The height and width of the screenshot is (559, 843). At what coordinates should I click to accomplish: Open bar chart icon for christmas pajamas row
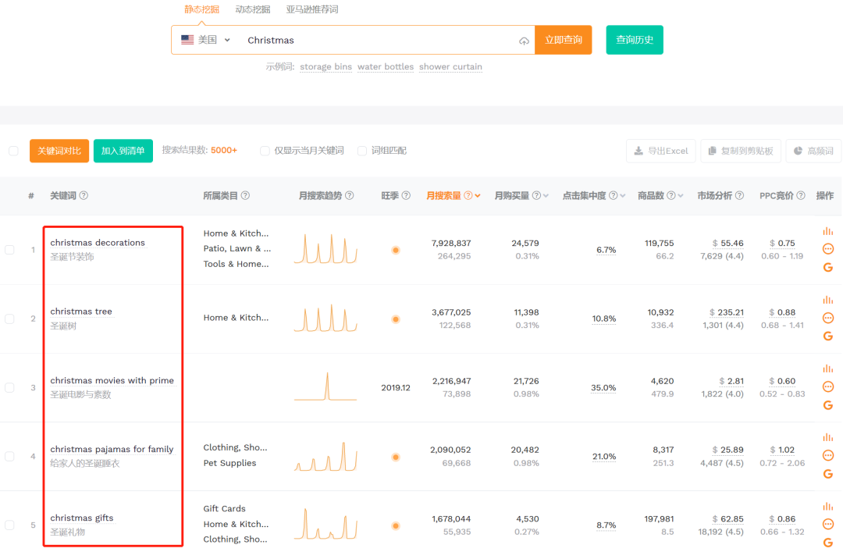(x=828, y=437)
